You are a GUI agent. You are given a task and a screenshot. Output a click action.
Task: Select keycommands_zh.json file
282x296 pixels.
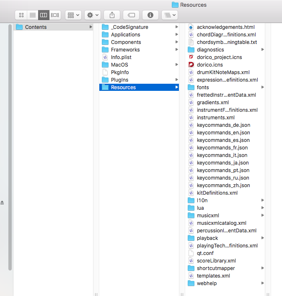(x=225, y=185)
